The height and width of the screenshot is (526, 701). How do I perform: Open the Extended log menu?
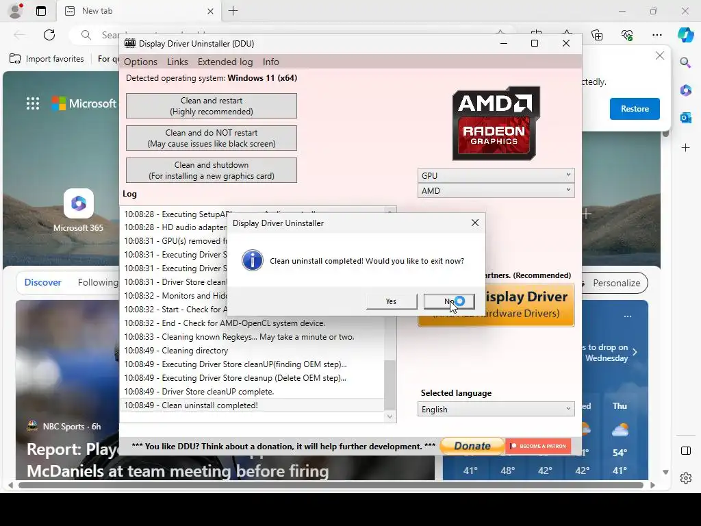coord(225,62)
